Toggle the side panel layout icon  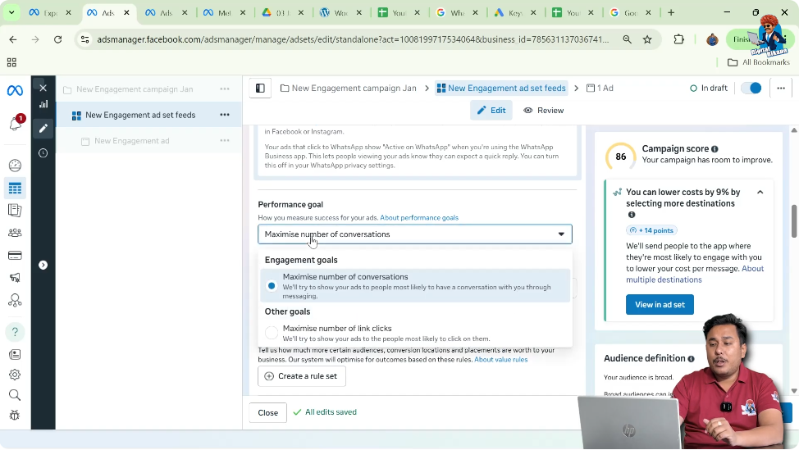click(x=260, y=88)
